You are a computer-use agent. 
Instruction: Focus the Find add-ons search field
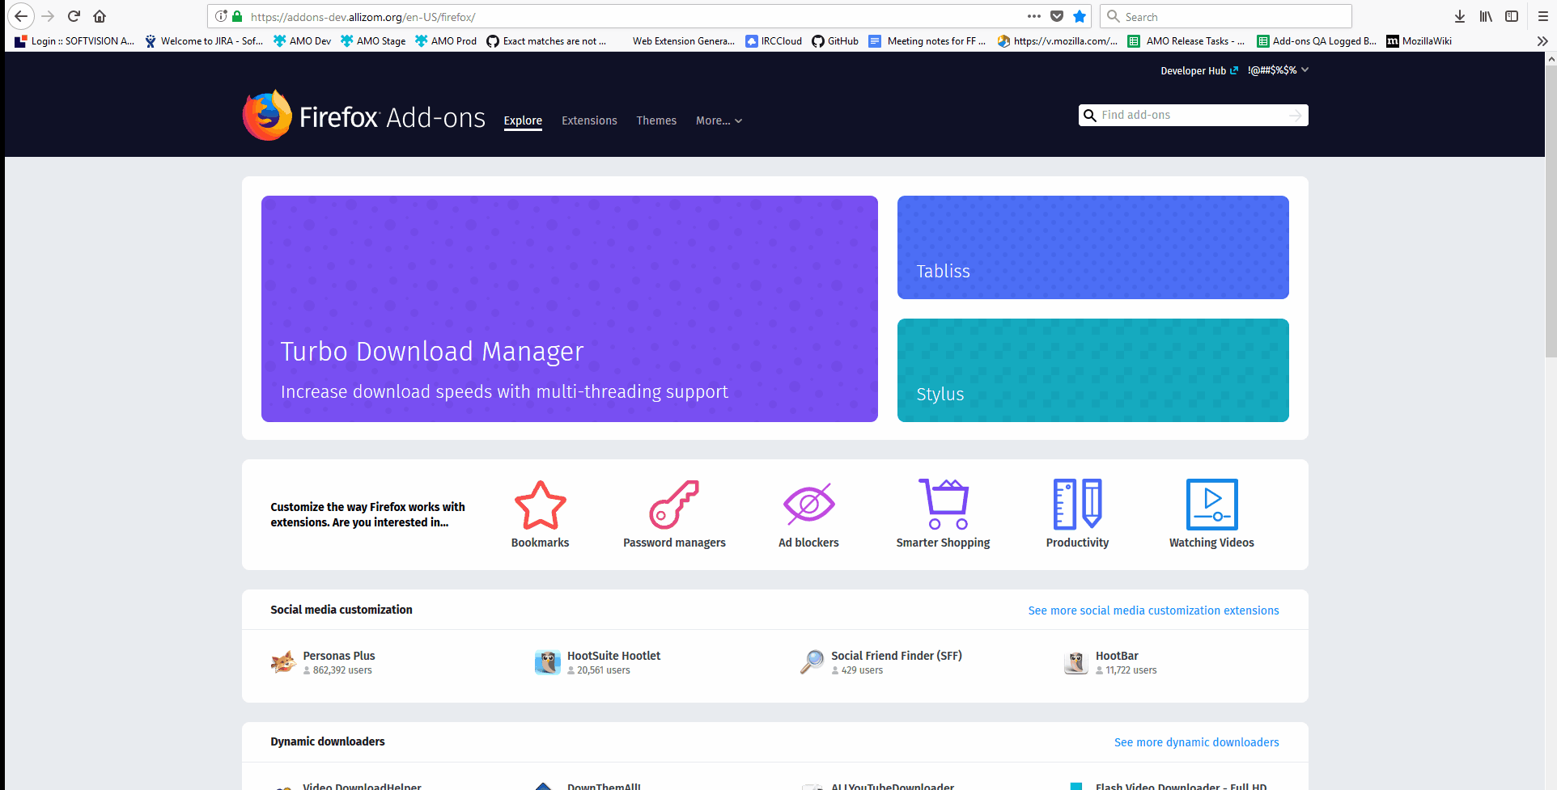click(1192, 116)
